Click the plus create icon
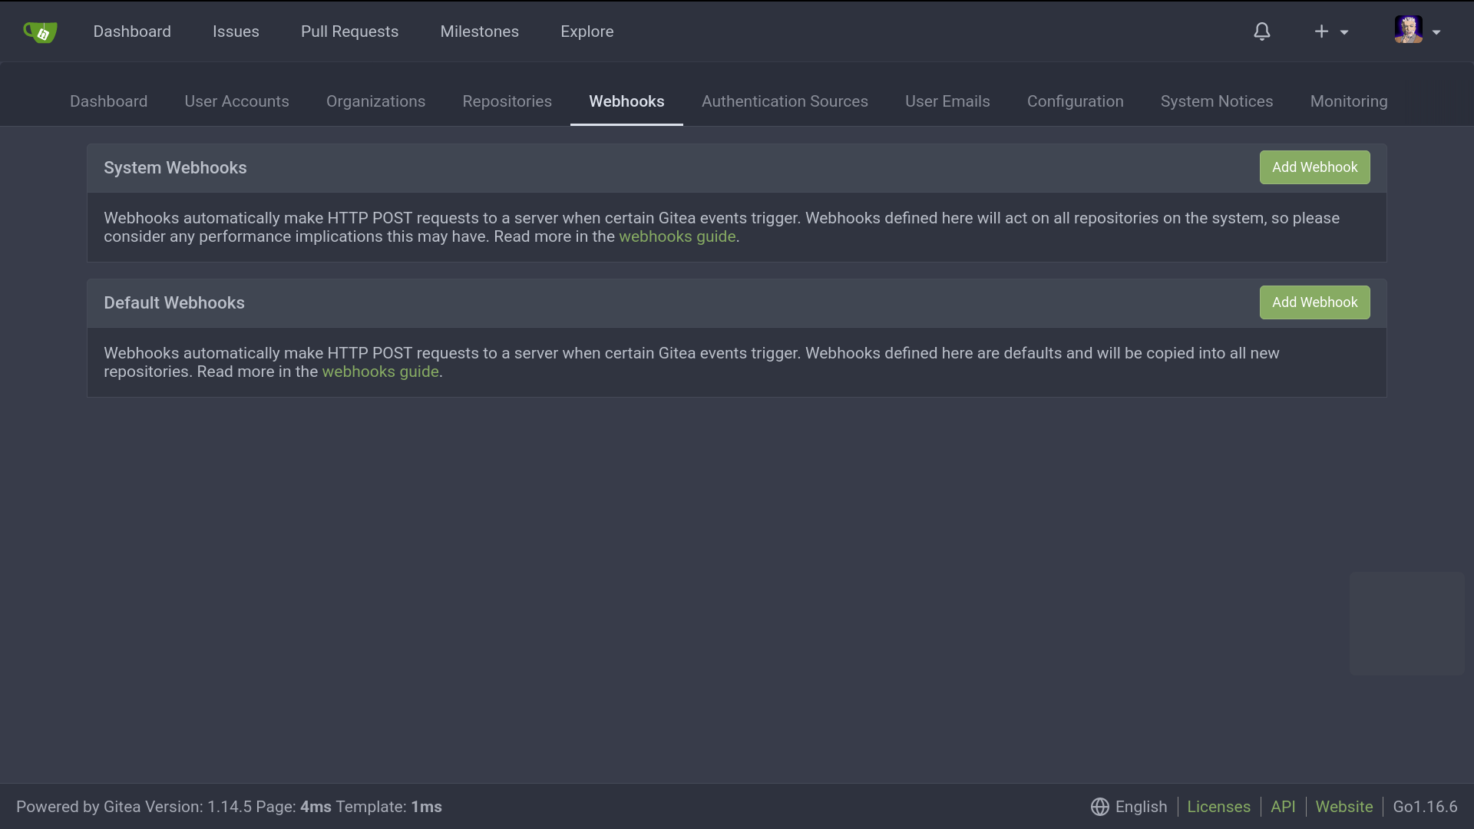This screenshot has width=1474, height=829. pos(1321,31)
